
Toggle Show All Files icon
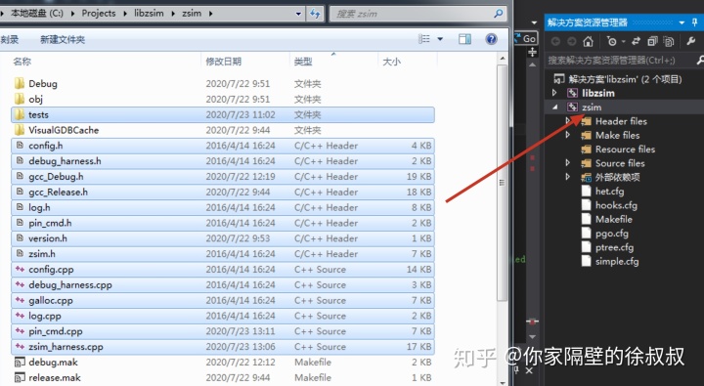(669, 41)
